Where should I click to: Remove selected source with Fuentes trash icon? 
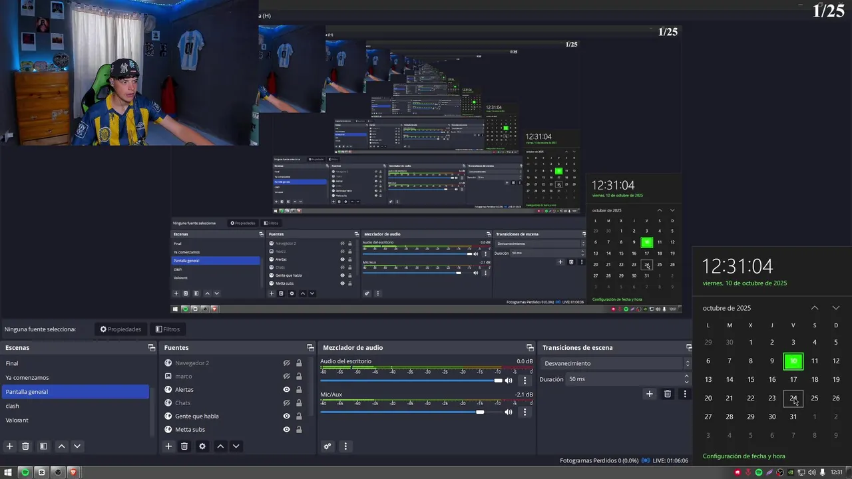click(x=184, y=446)
